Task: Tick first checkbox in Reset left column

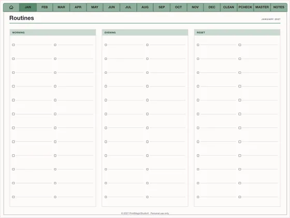Action: point(198,45)
